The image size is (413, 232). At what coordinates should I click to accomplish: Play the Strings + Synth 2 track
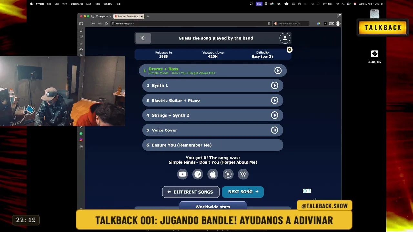[275, 115]
